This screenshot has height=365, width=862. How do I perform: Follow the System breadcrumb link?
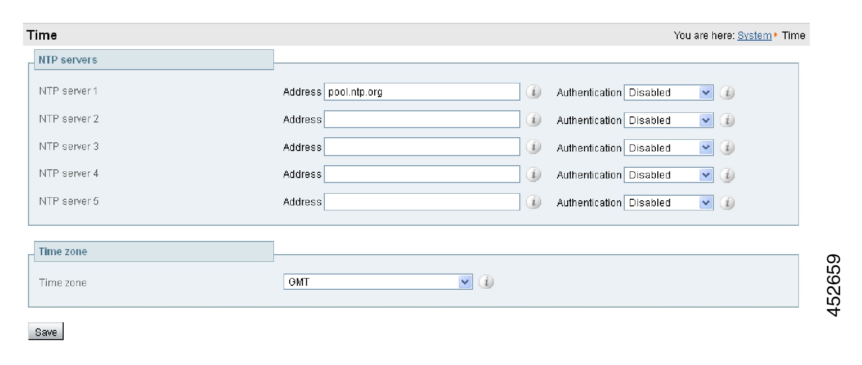pyautogui.click(x=754, y=36)
